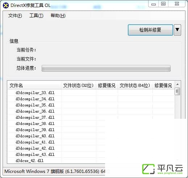Select the d3dcompiler_36.dll row
188x178 pixels.
pos(91,111)
